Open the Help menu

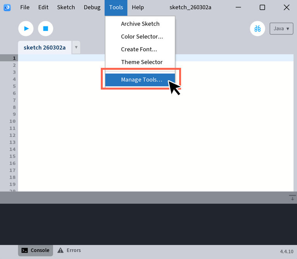pyautogui.click(x=138, y=7)
